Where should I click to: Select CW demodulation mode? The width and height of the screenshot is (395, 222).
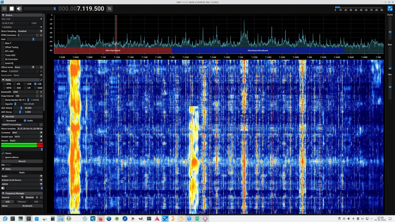pyautogui.click(x=25, y=88)
